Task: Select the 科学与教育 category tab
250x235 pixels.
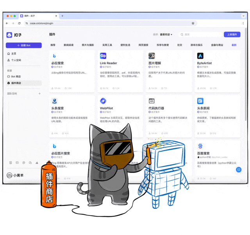Action: (162, 45)
